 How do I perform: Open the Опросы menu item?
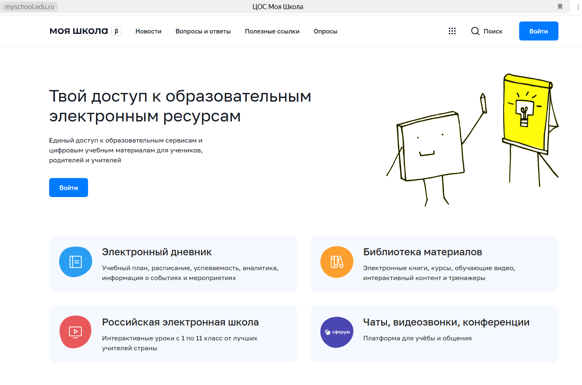[325, 31]
